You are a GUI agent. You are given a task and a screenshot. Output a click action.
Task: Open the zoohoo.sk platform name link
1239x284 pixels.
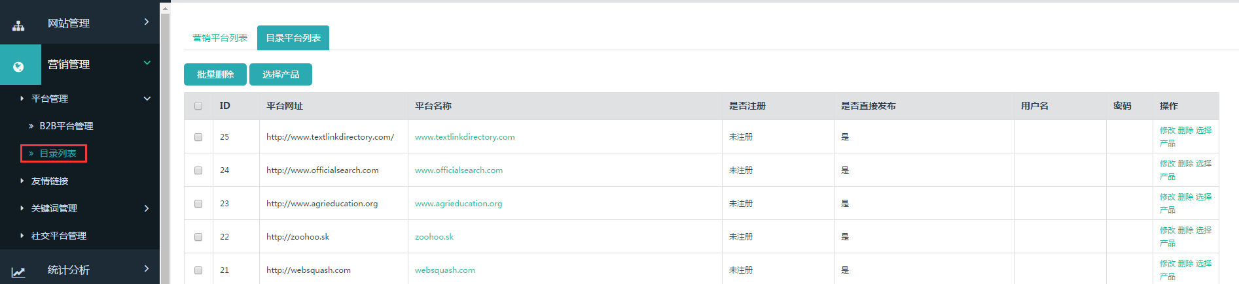tap(434, 237)
